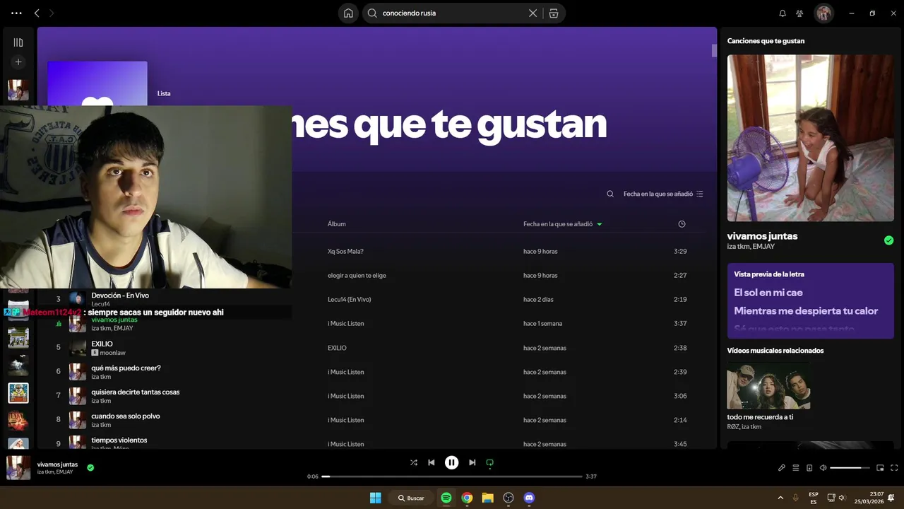904x509 pixels.
Task: Open the connect to a device icon
Action: (x=809, y=467)
